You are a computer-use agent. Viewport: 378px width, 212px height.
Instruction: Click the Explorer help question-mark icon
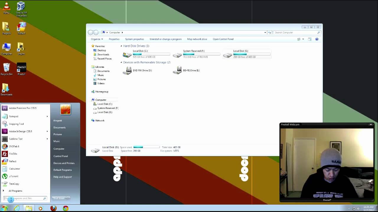[317, 39]
